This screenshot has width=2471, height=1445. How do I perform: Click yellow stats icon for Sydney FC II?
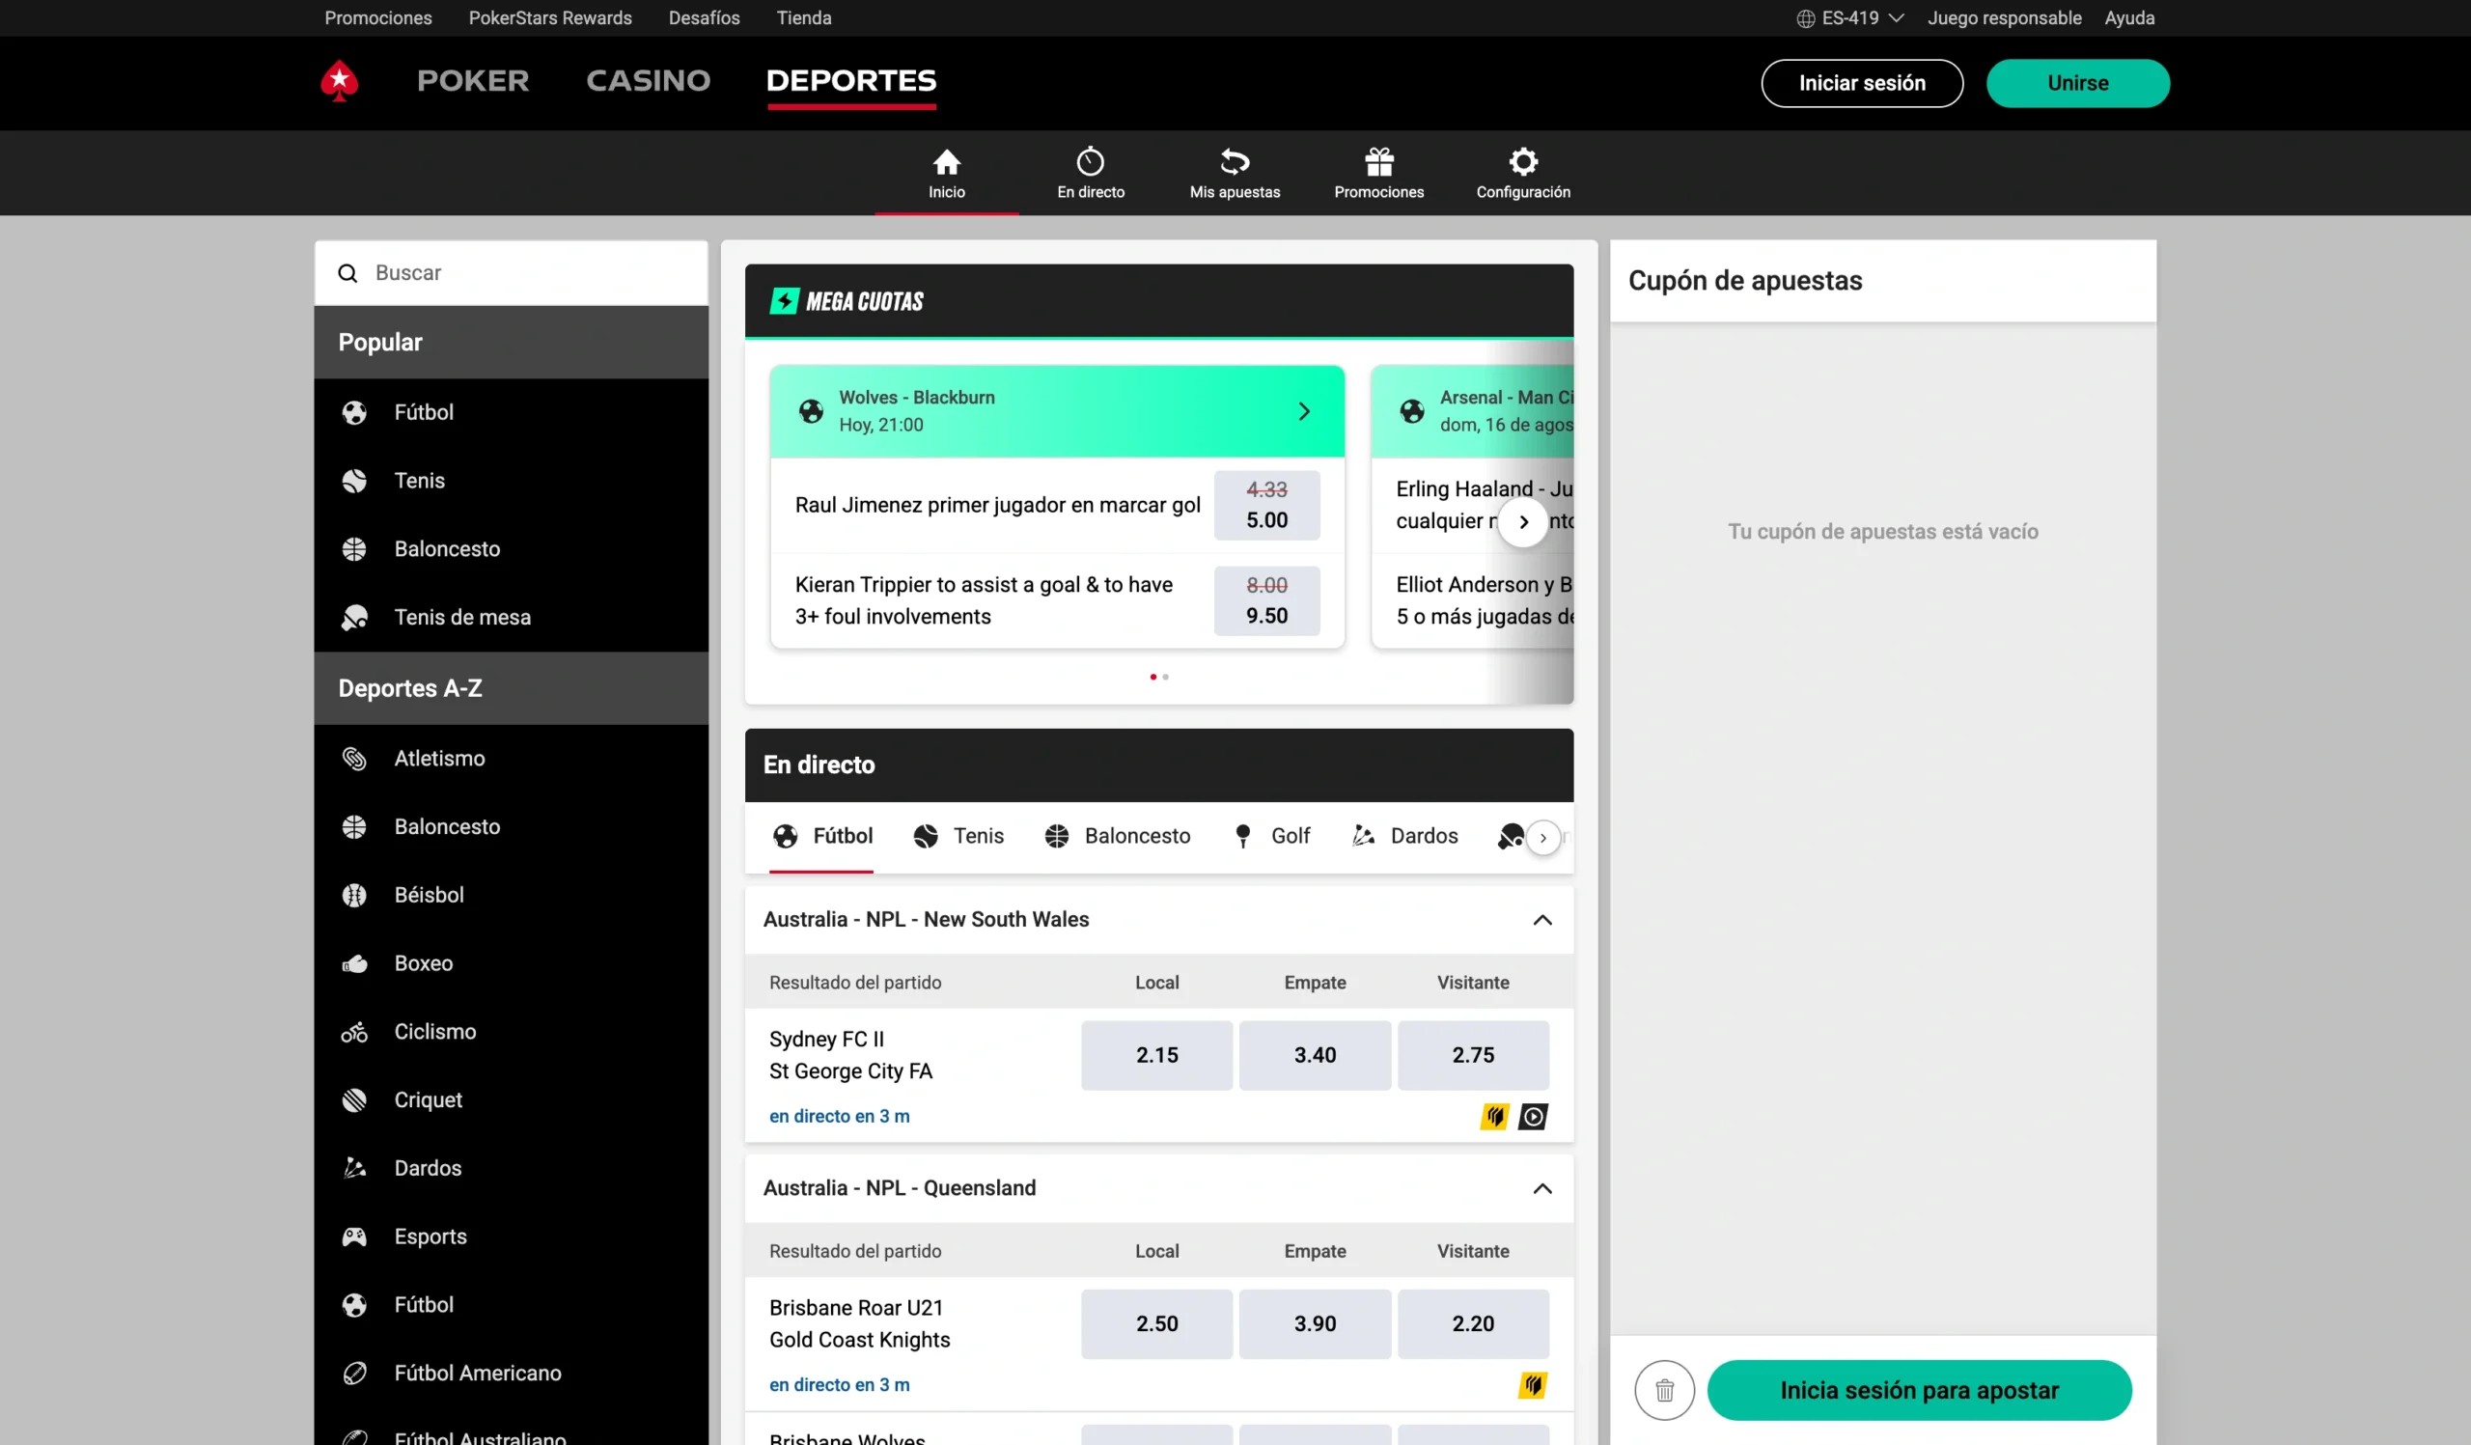(x=1494, y=1117)
